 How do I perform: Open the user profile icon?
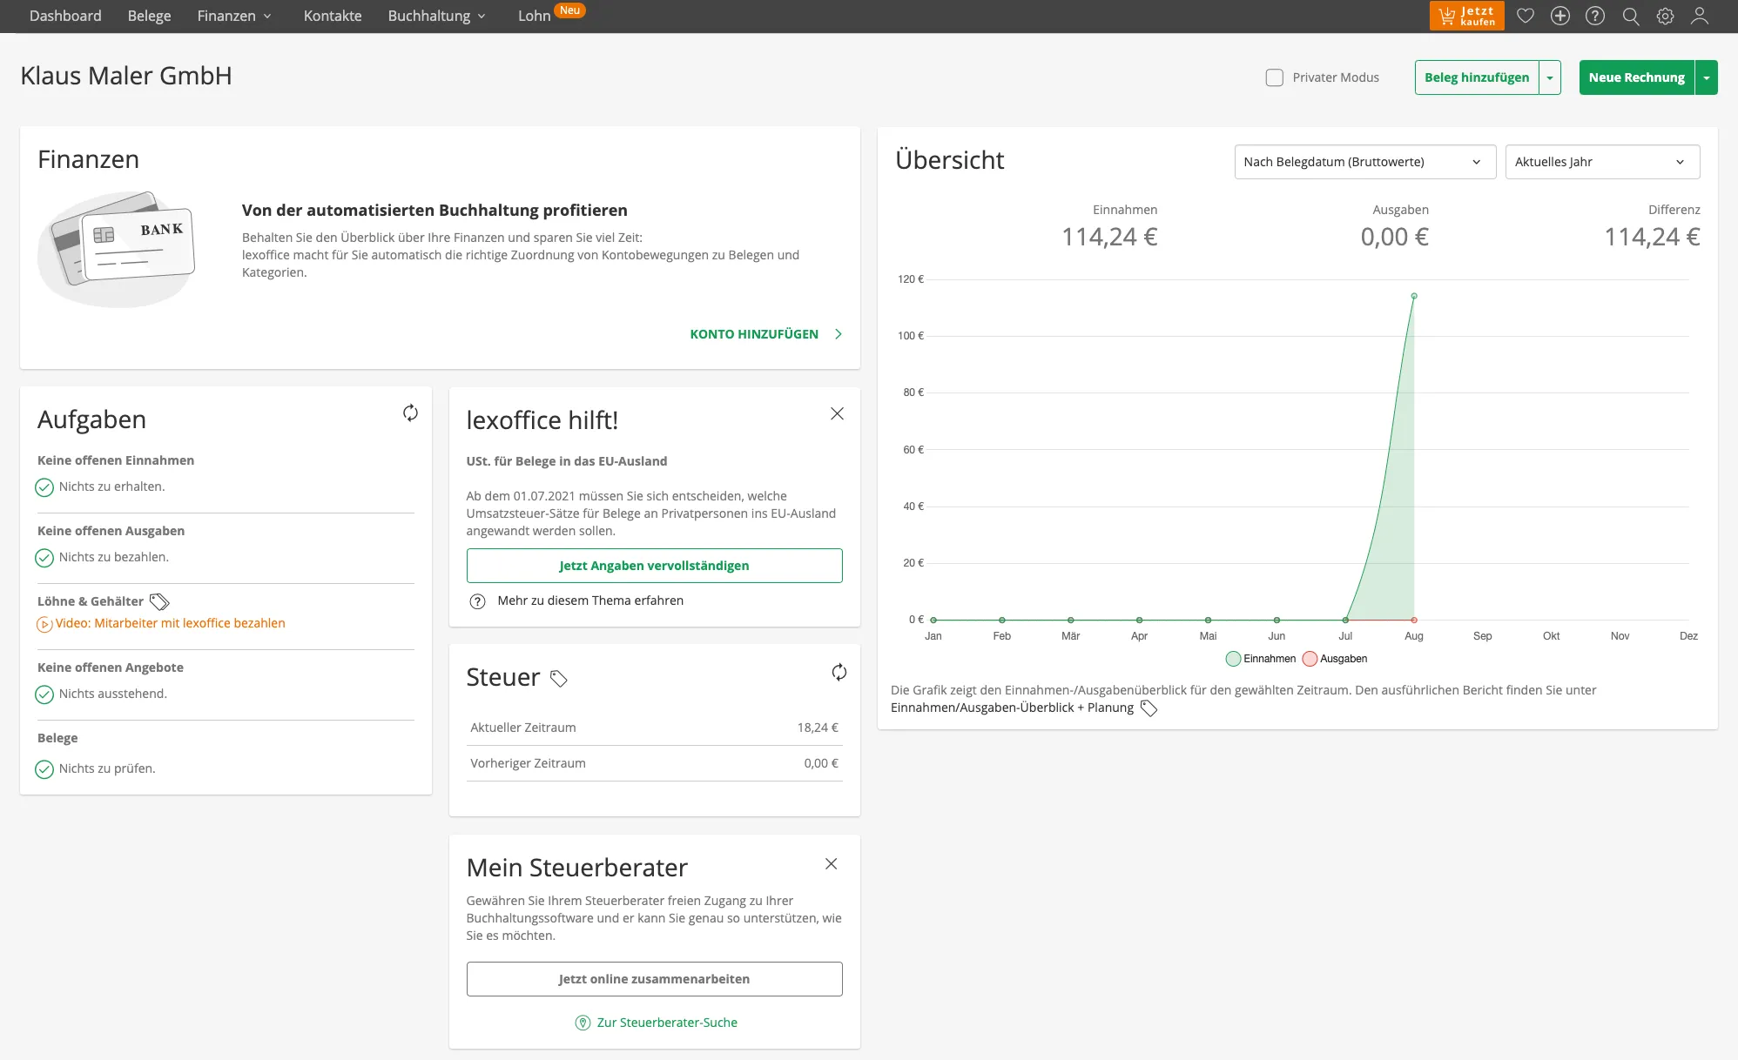[1700, 16]
